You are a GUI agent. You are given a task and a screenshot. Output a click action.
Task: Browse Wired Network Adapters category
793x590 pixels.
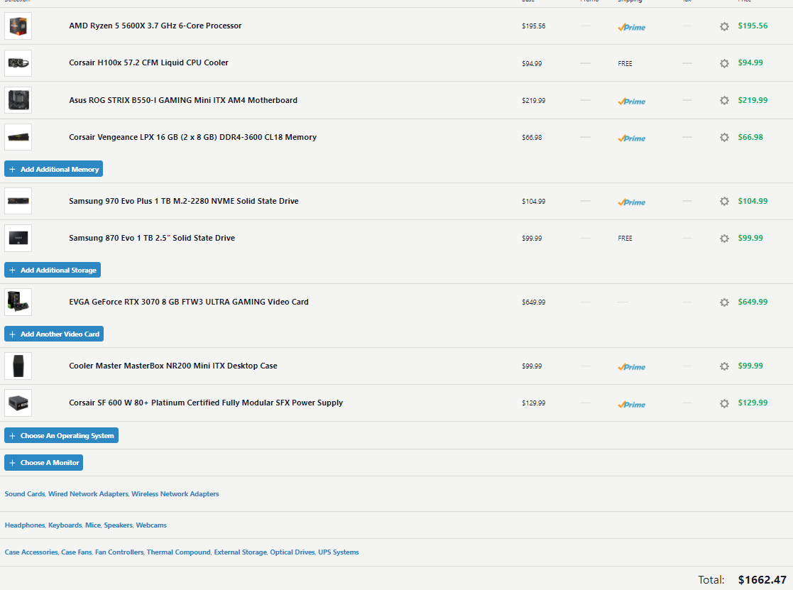(88, 494)
